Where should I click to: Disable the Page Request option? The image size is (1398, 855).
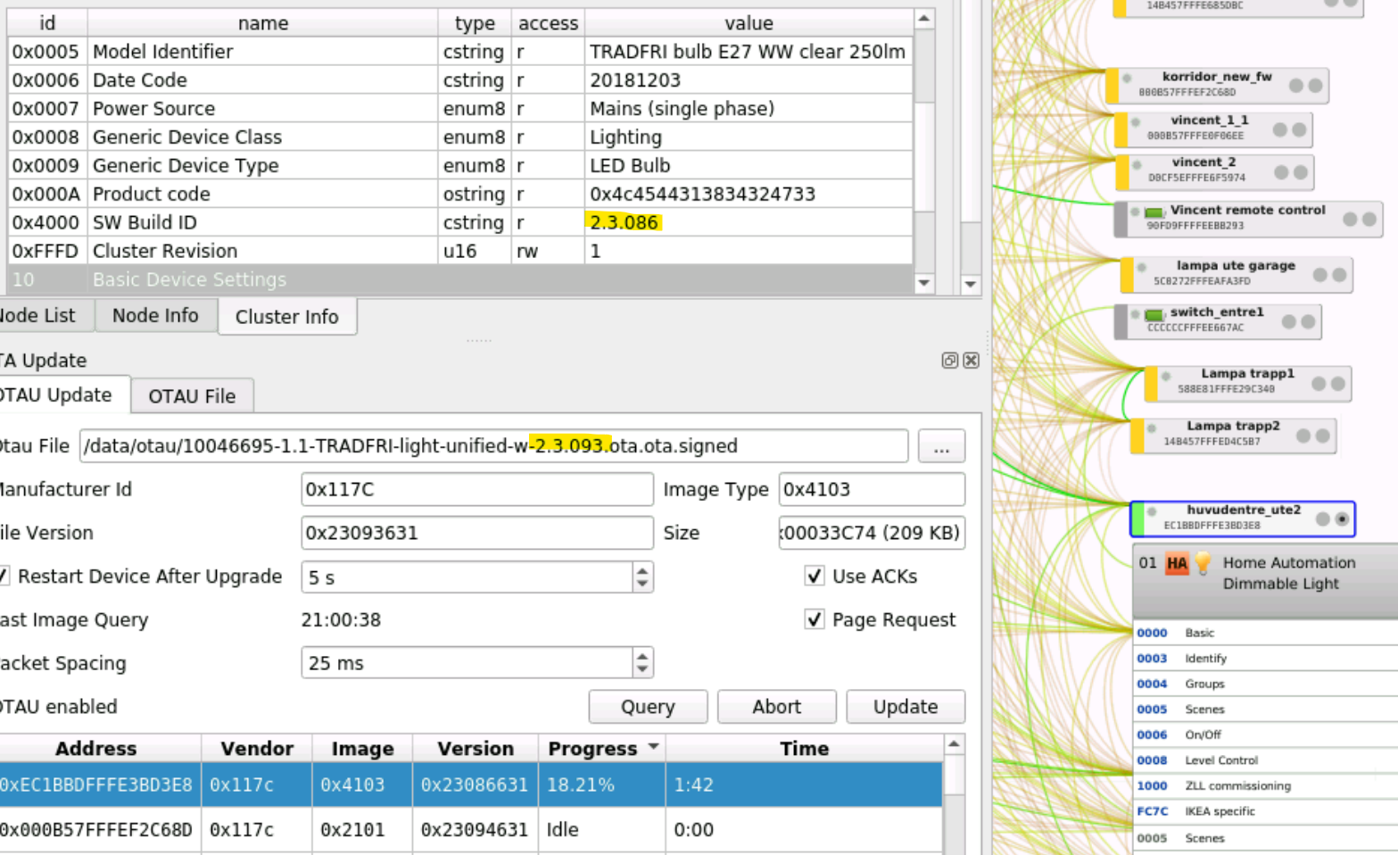coord(815,619)
